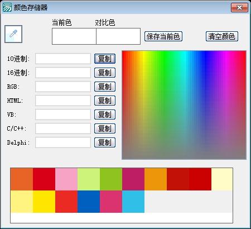Select the pink saved color swatch
Screen dimensions: 251x229
point(66,179)
